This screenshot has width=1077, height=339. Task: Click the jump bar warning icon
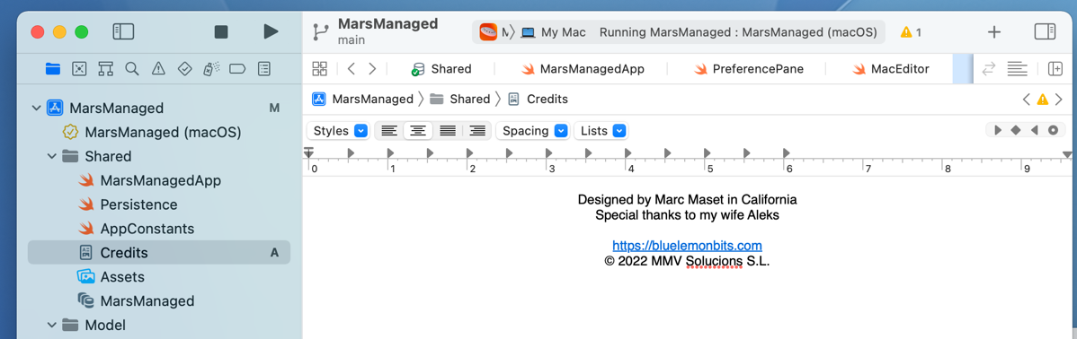pyautogui.click(x=1042, y=100)
